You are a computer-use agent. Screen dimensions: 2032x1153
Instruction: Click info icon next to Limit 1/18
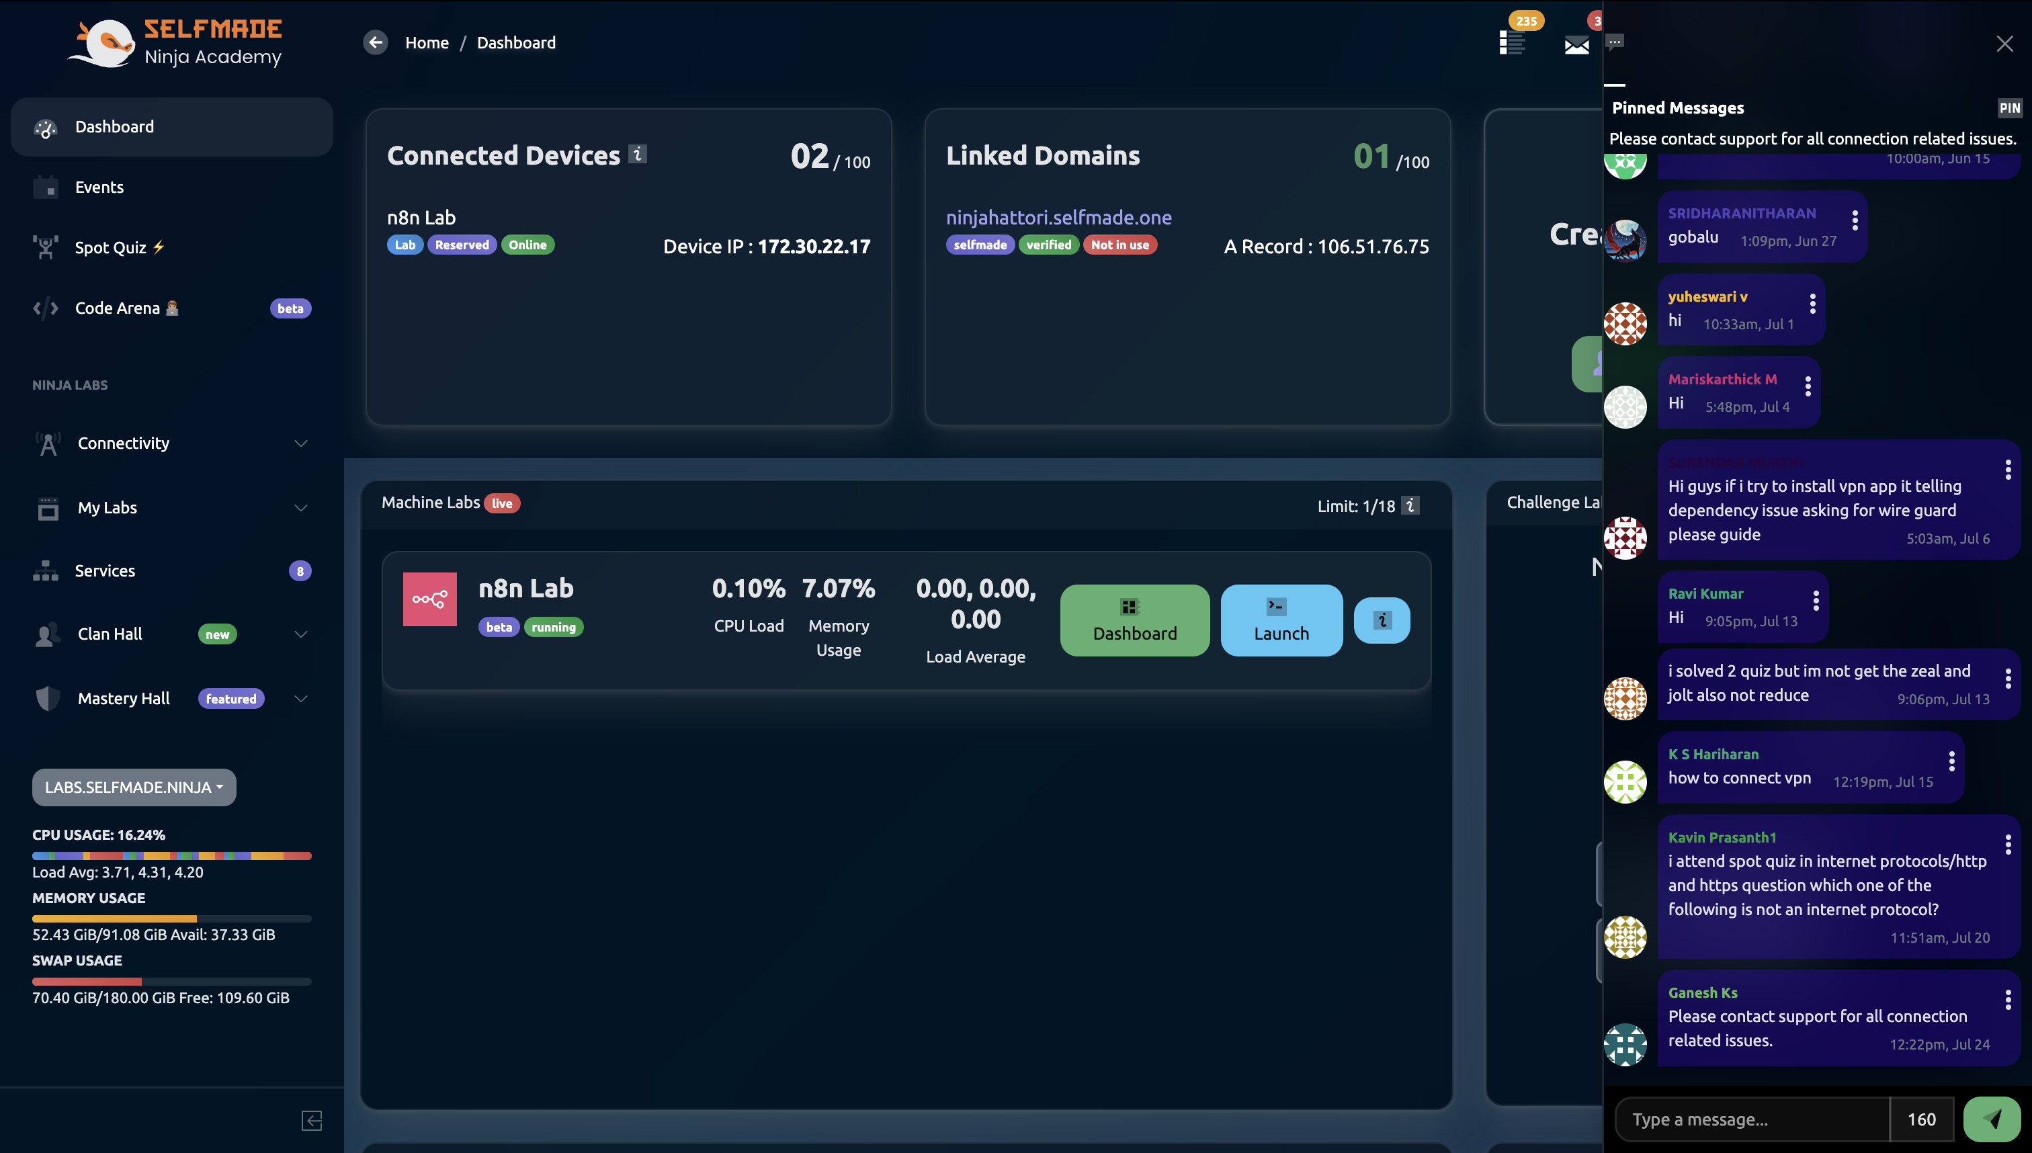click(1410, 505)
